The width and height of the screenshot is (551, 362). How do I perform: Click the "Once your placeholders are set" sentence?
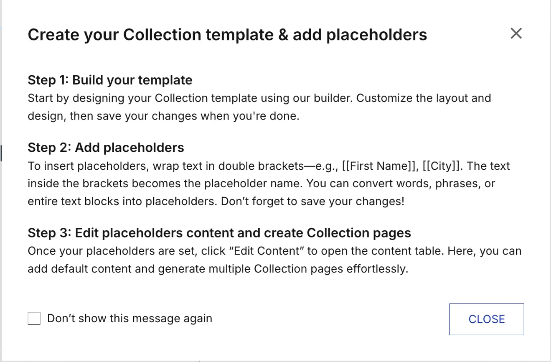click(236, 251)
